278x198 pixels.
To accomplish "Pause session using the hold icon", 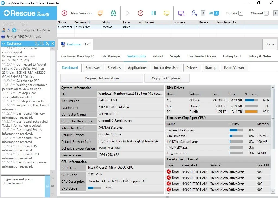I will click(x=153, y=13).
